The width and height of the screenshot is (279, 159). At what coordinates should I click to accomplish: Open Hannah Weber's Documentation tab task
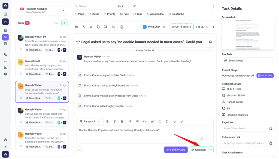point(42,43)
